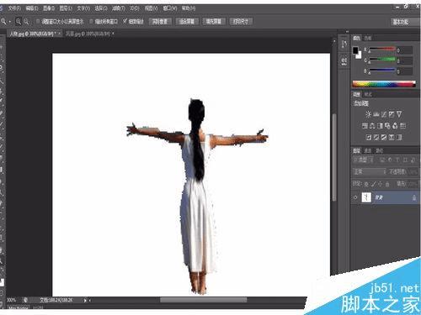The width and height of the screenshot is (421, 315).
Task: Add a Color Lookup adjustment
Action: coord(402,125)
